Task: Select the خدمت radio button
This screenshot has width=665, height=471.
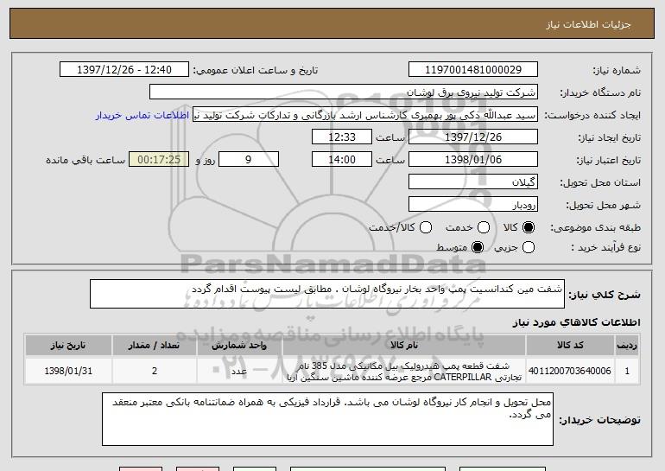Action: tap(484, 227)
